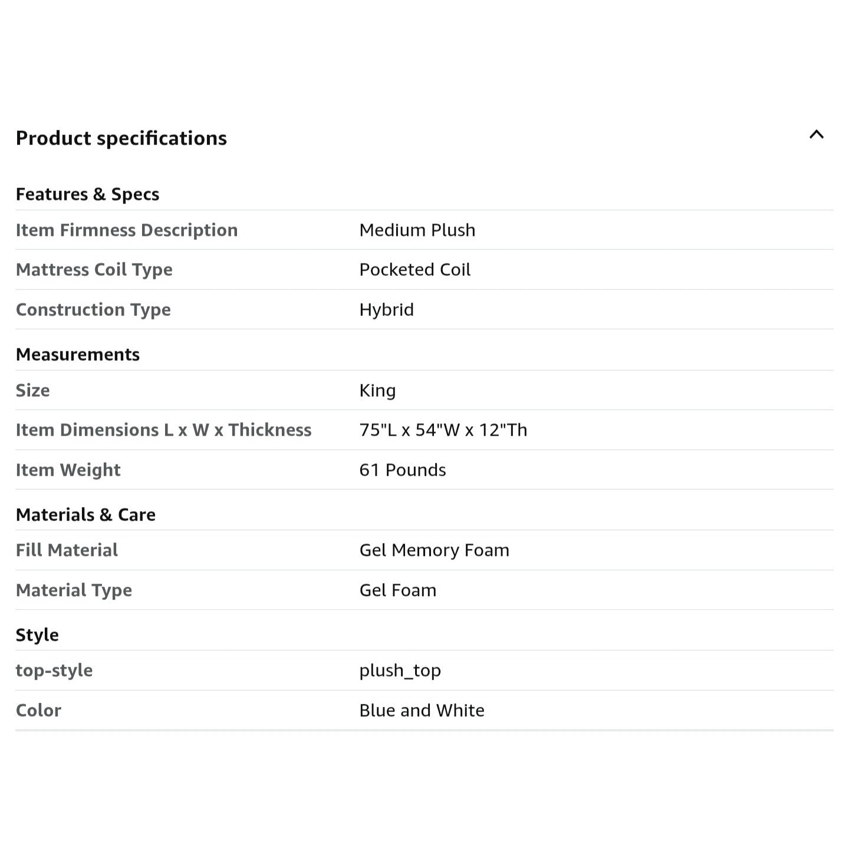
Task: Click the Measurements subheading
Action: [x=77, y=354]
